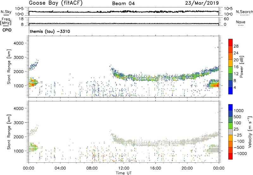Click the "themis (tau) -3310" CPID text
The width and height of the screenshot is (253, 175).
[50, 31]
